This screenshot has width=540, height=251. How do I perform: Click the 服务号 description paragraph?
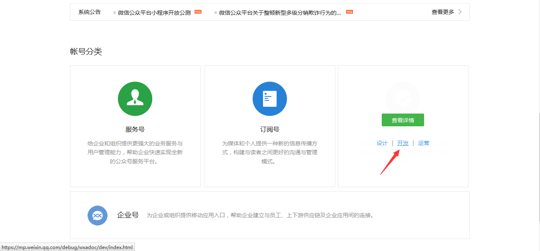135,153
